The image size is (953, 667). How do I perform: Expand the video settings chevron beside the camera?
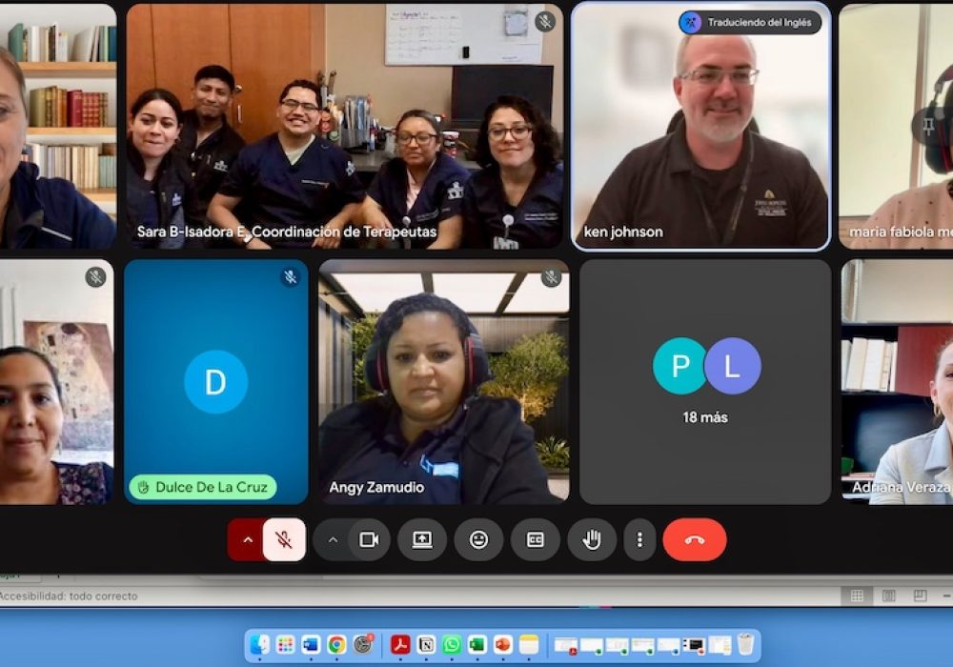click(x=333, y=539)
